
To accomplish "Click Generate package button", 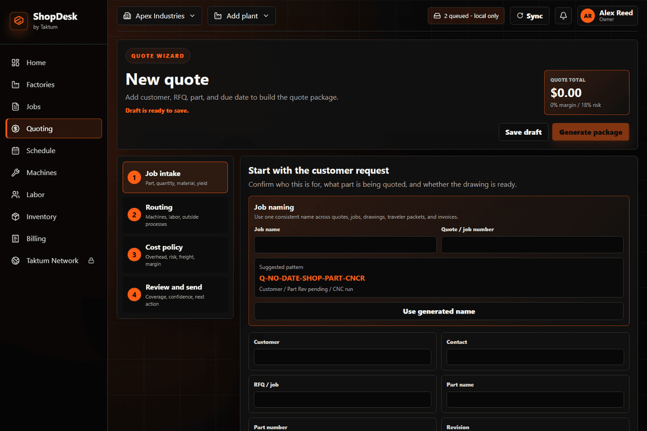I will tap(590, 132).
